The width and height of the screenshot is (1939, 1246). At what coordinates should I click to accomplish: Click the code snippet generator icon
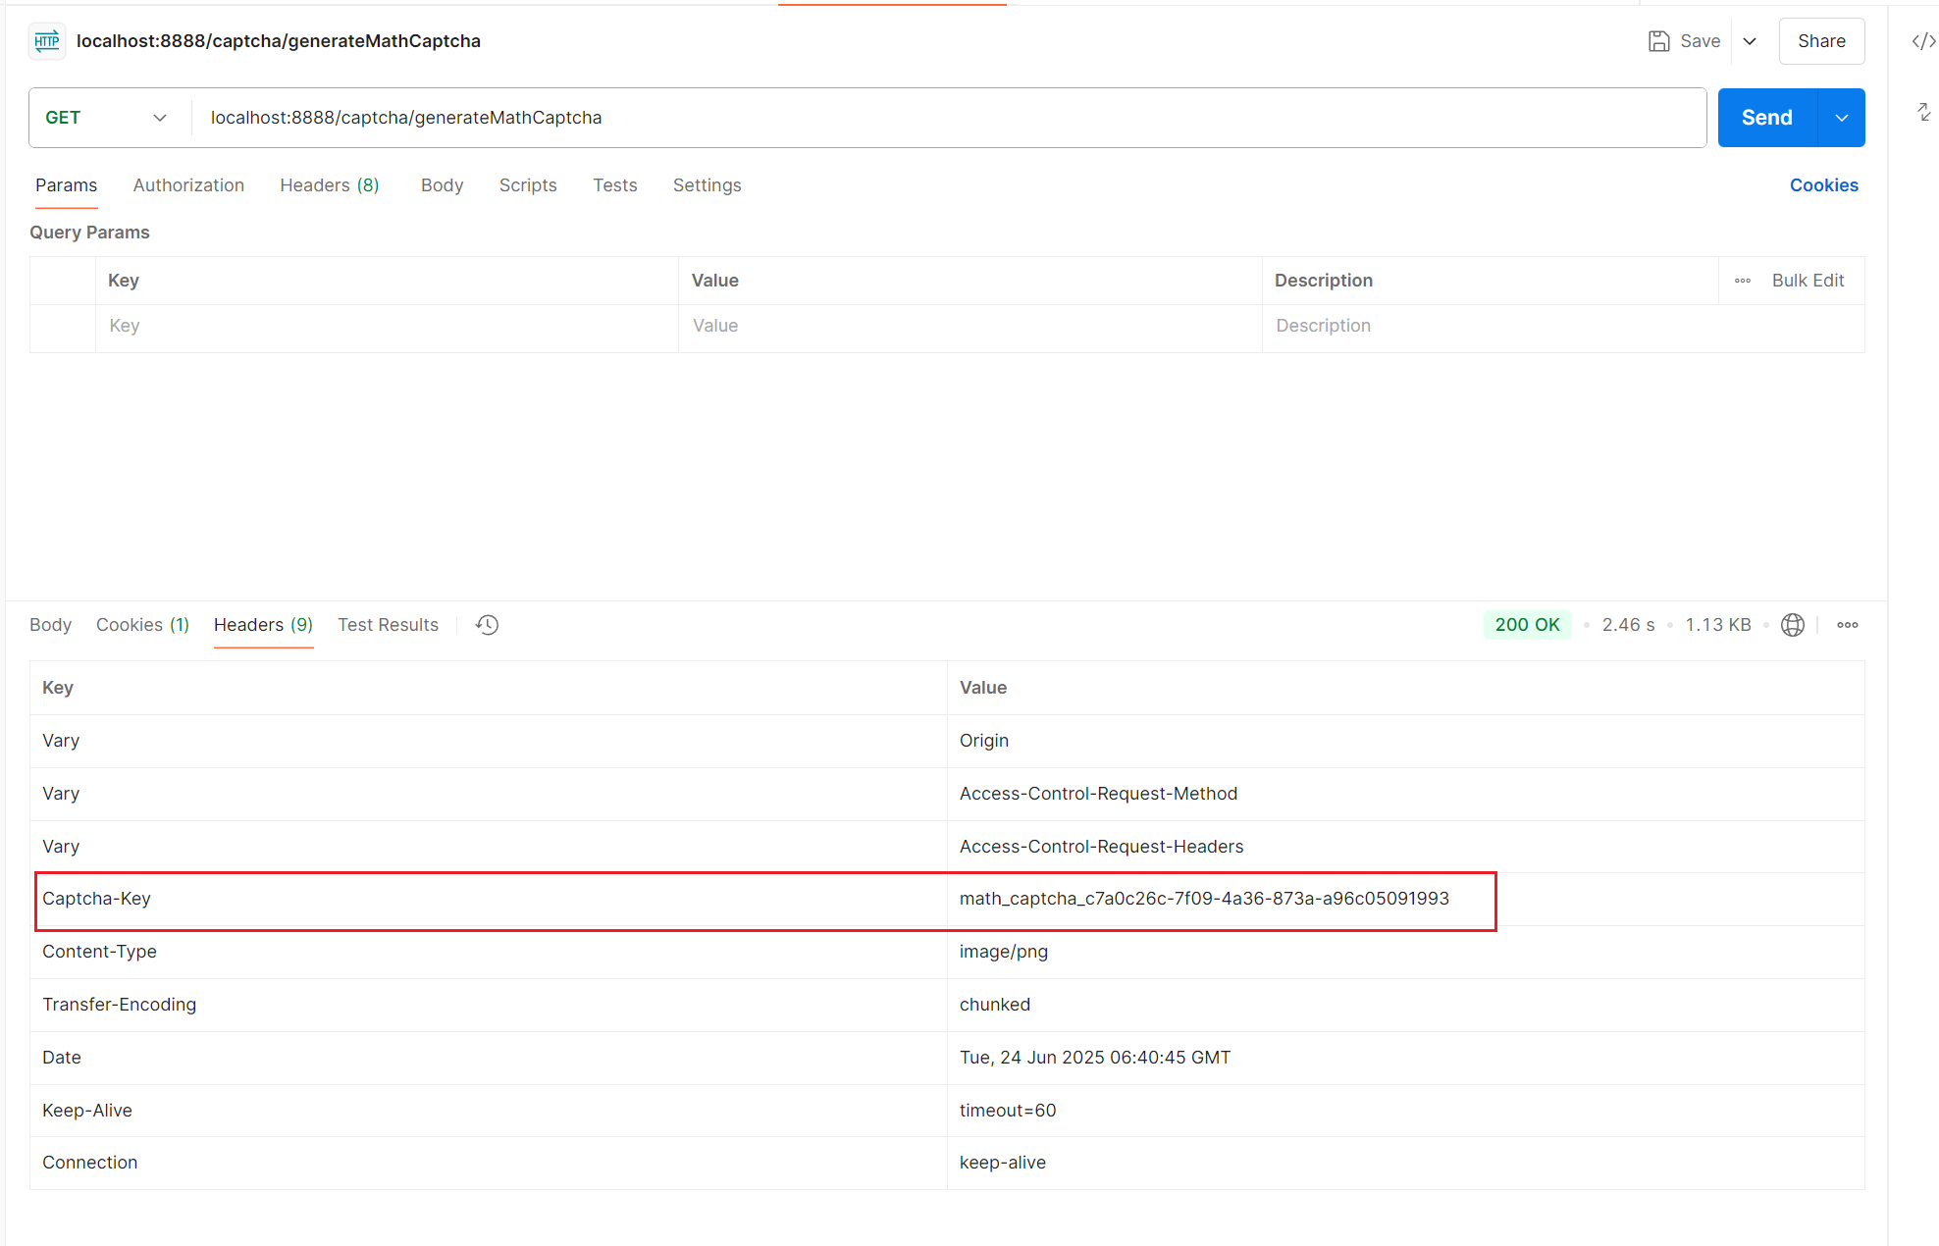pyautogui.click(x=1921, y=41)
